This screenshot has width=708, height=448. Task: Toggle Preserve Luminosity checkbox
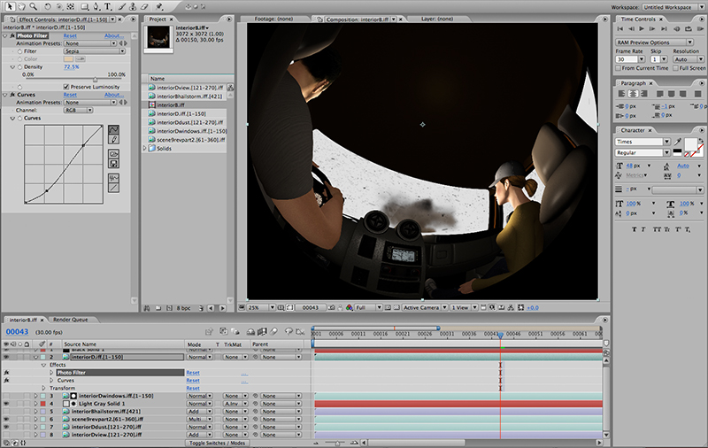click(x=66, y=87)
